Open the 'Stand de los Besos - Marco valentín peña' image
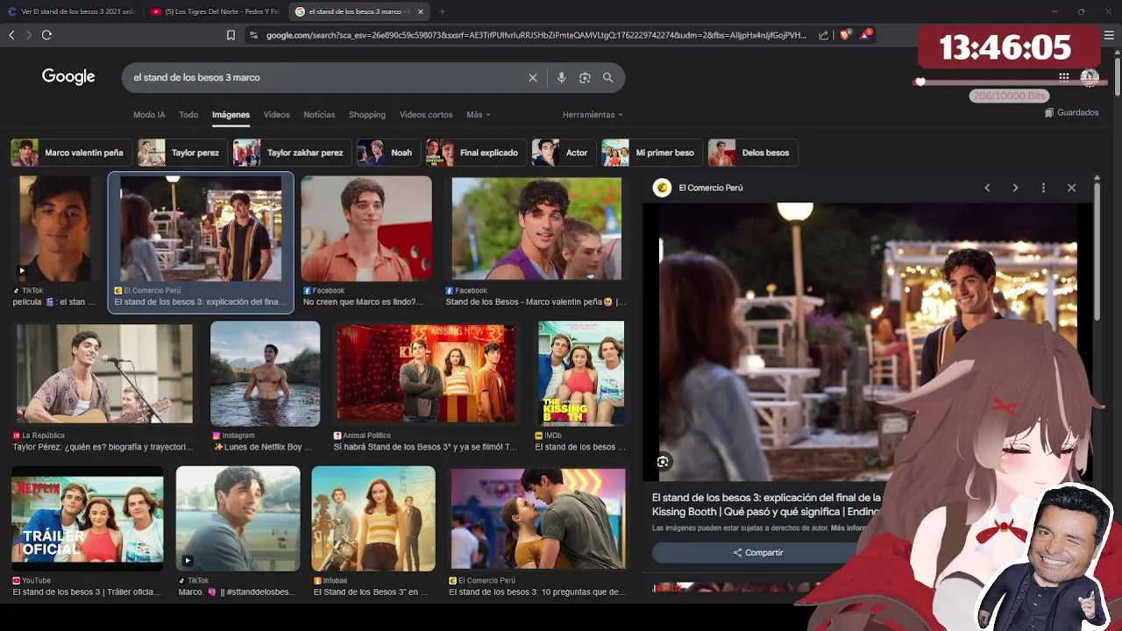 click(536, 229)
